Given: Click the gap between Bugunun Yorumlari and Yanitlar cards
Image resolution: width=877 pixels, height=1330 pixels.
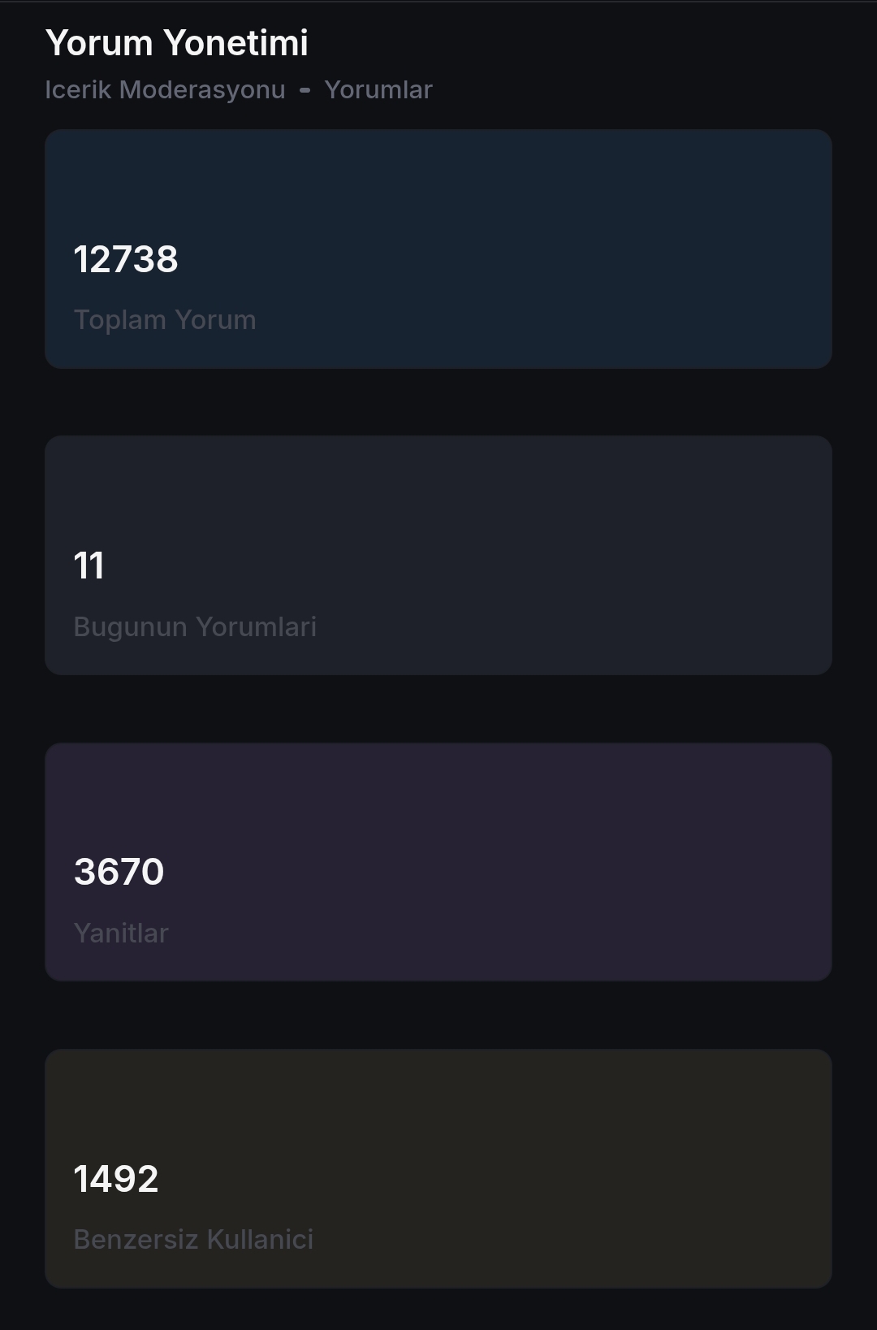Looking at the screenshot, I should click(x=438, y=708).
